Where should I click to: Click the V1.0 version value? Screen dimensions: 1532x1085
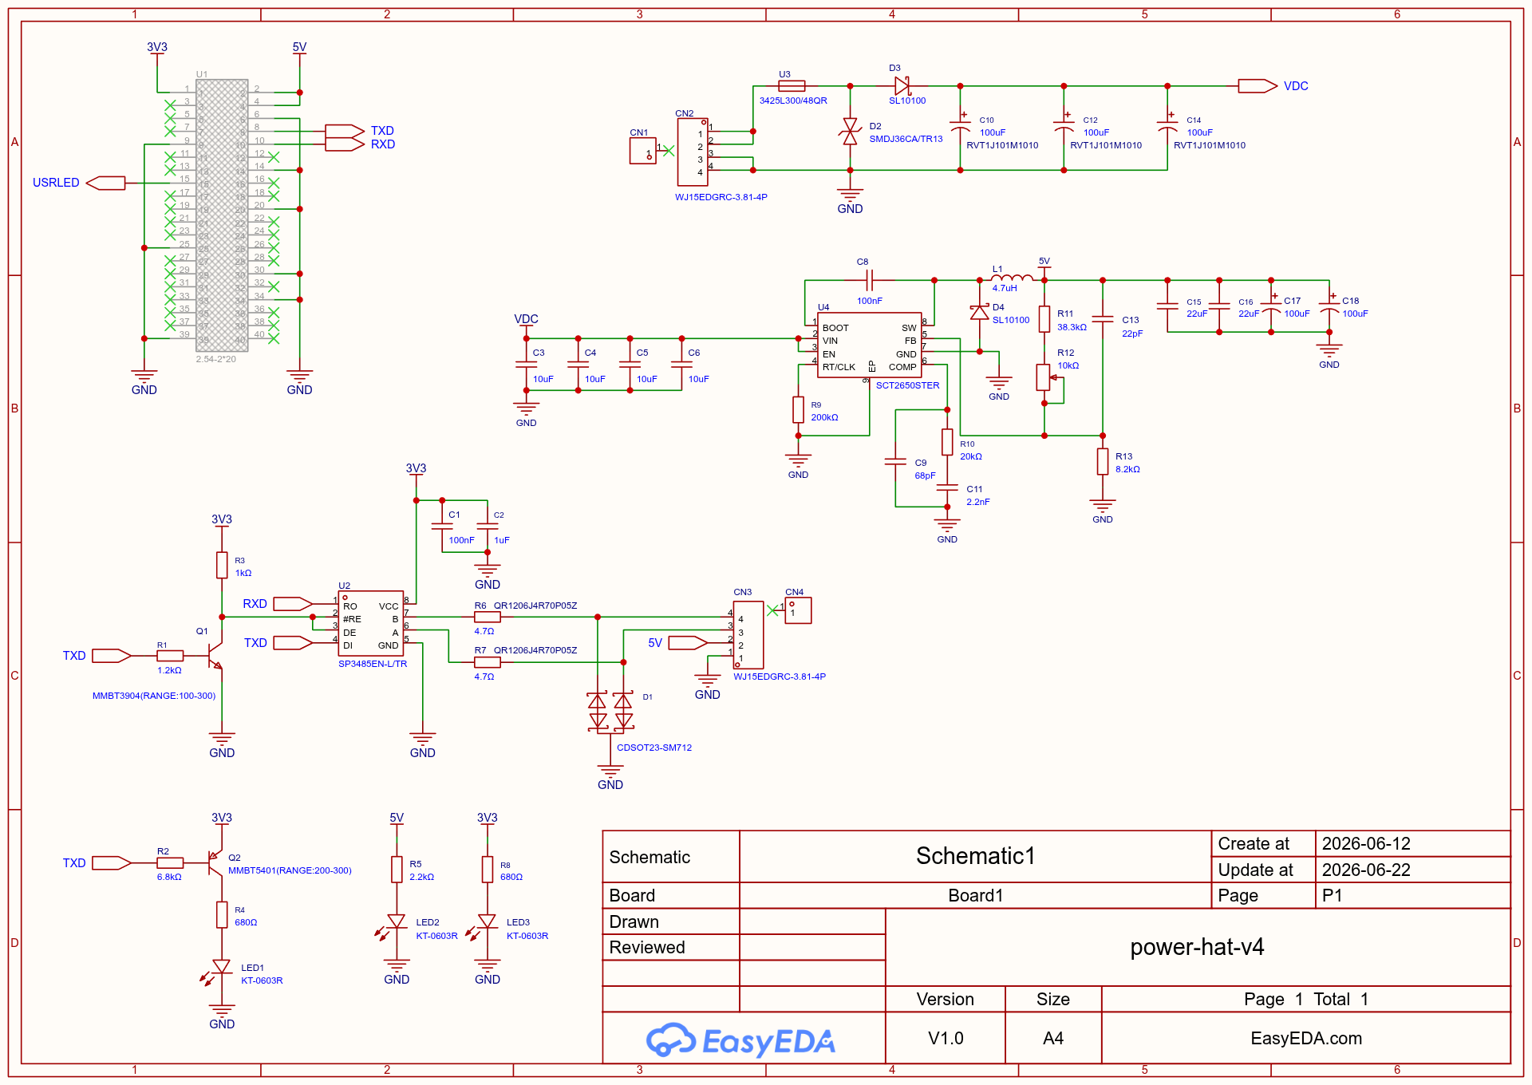[946, 1038]
